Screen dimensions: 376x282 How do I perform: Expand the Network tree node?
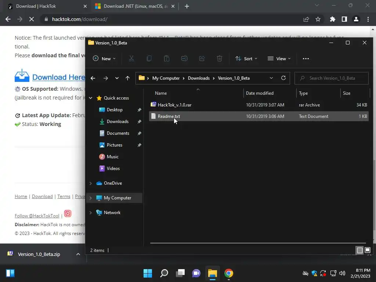pyautogui.click(x=91, y=213)
